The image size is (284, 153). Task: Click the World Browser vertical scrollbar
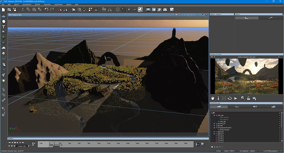tap(282, 127)
